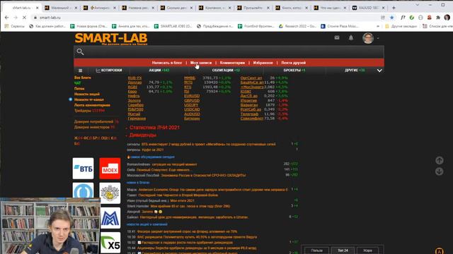Screen dimensions: 453x254
Task: Click the Tinkoff crest logo tile
Action: point(110,193)
